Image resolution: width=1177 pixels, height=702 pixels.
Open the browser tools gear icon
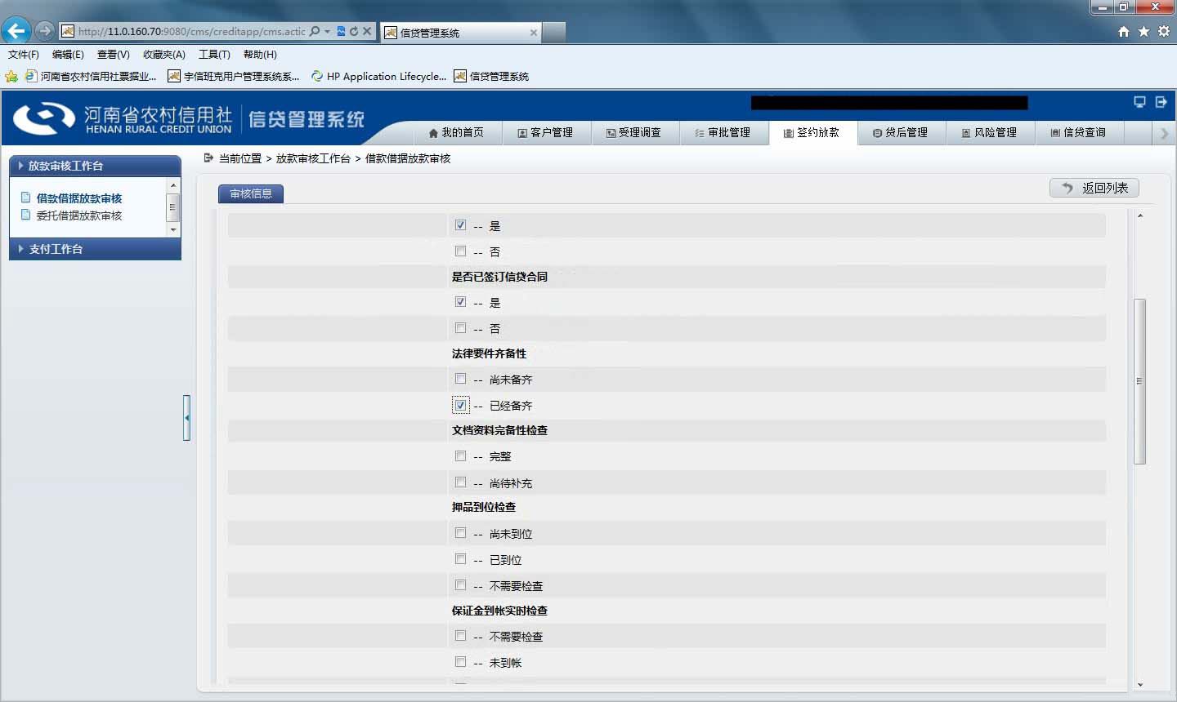click(x=1164, y=31)
